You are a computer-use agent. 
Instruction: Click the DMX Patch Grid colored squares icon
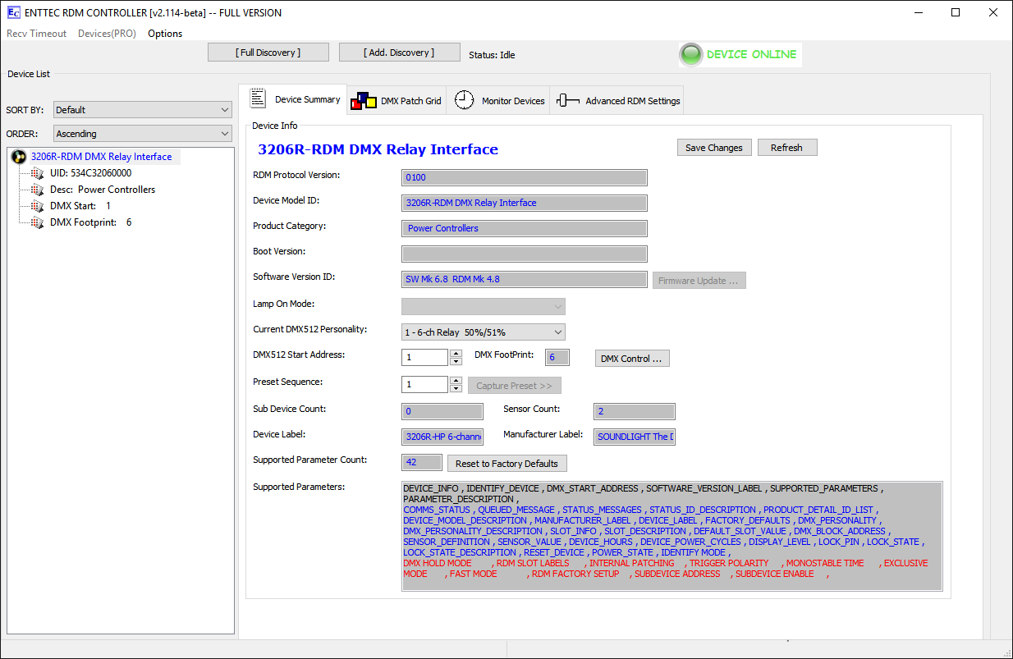click(x=363, y=100)
